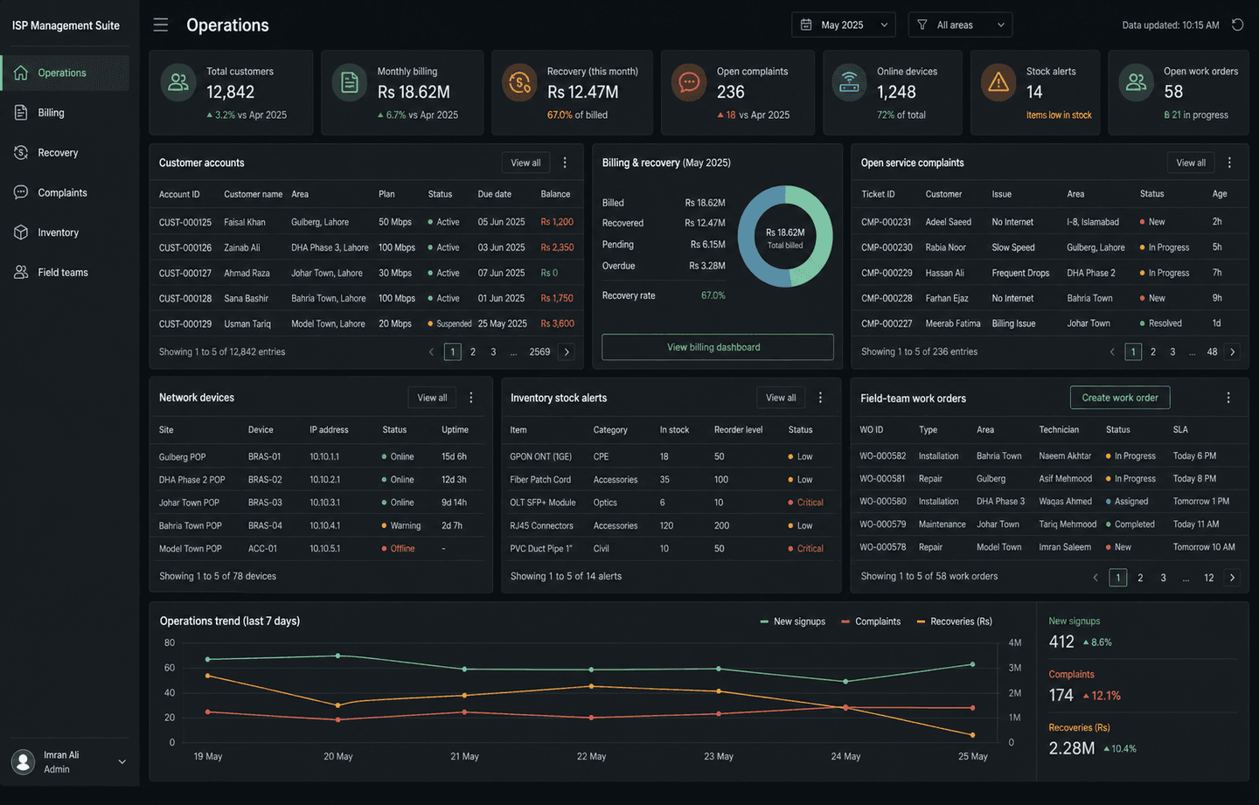Click the Balance column header
The height and width of the screenshot is (805, 1259).
click(555, 194)
